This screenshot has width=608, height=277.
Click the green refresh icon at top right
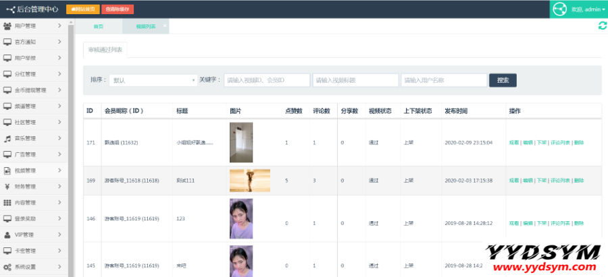coord(602,26)
